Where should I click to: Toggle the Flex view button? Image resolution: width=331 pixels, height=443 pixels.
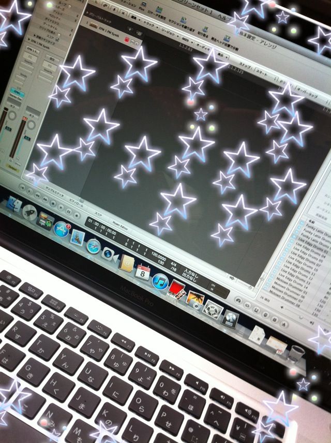point(144,4)
